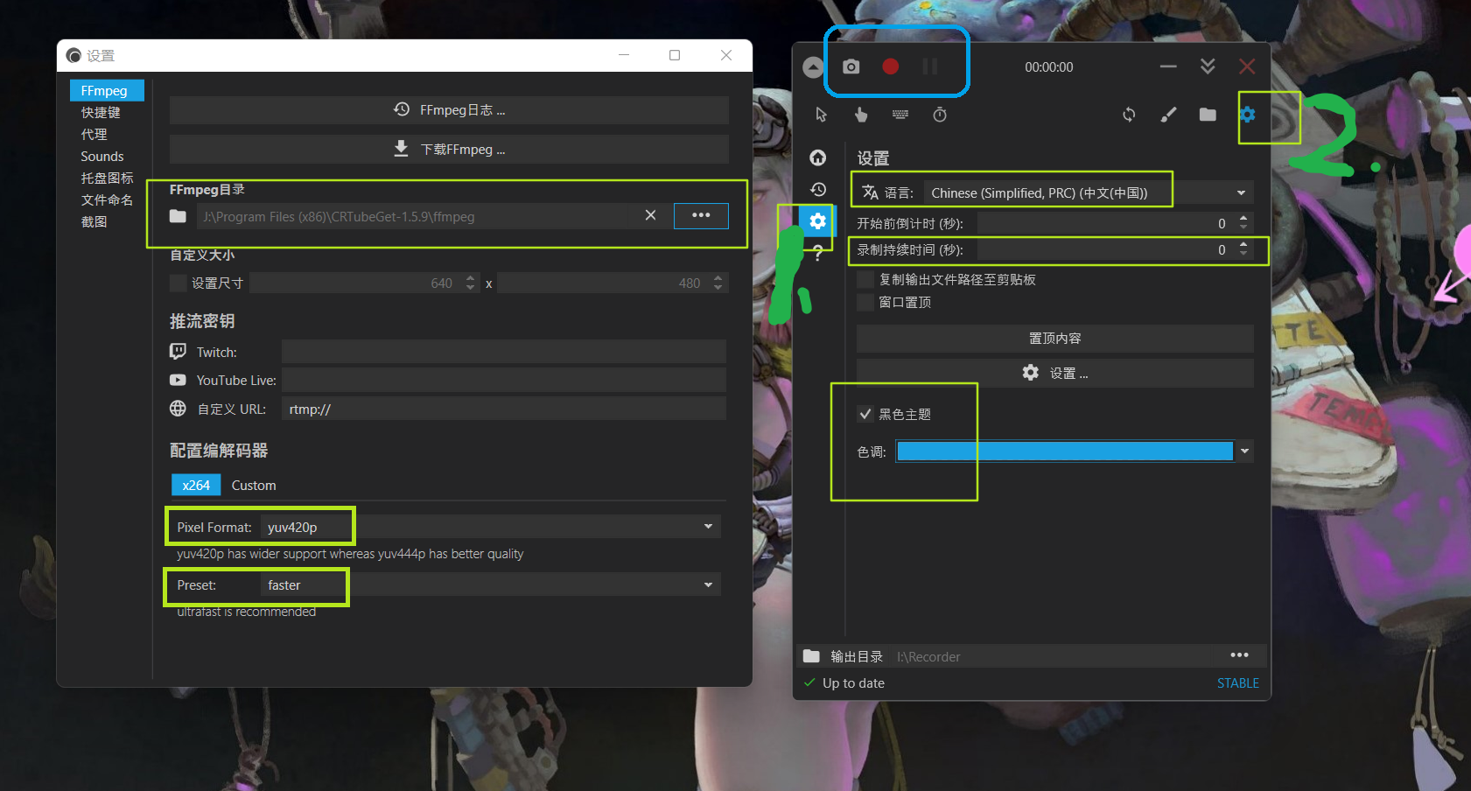This screenshot has width=1471, height=791.
Task: Toggle the mouse clicks hand icon
Action: click(861, 115)
